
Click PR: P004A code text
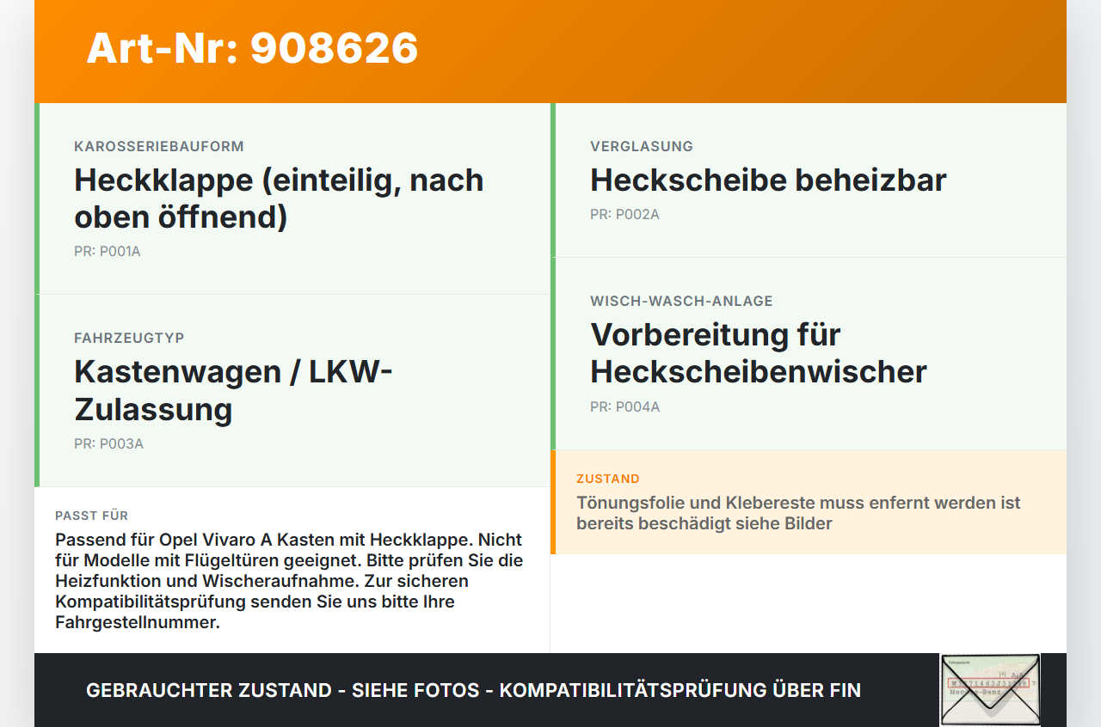tap(625, 406)
